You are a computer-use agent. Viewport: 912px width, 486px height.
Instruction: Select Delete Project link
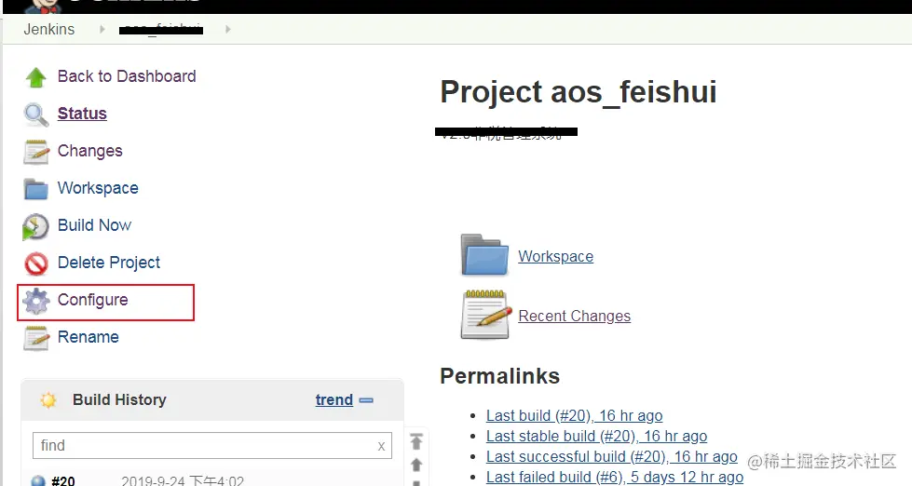109,263
